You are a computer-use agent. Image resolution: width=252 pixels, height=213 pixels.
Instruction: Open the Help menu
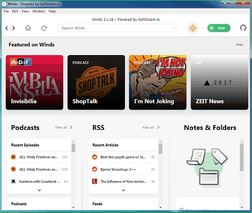[x=52, y=11]
